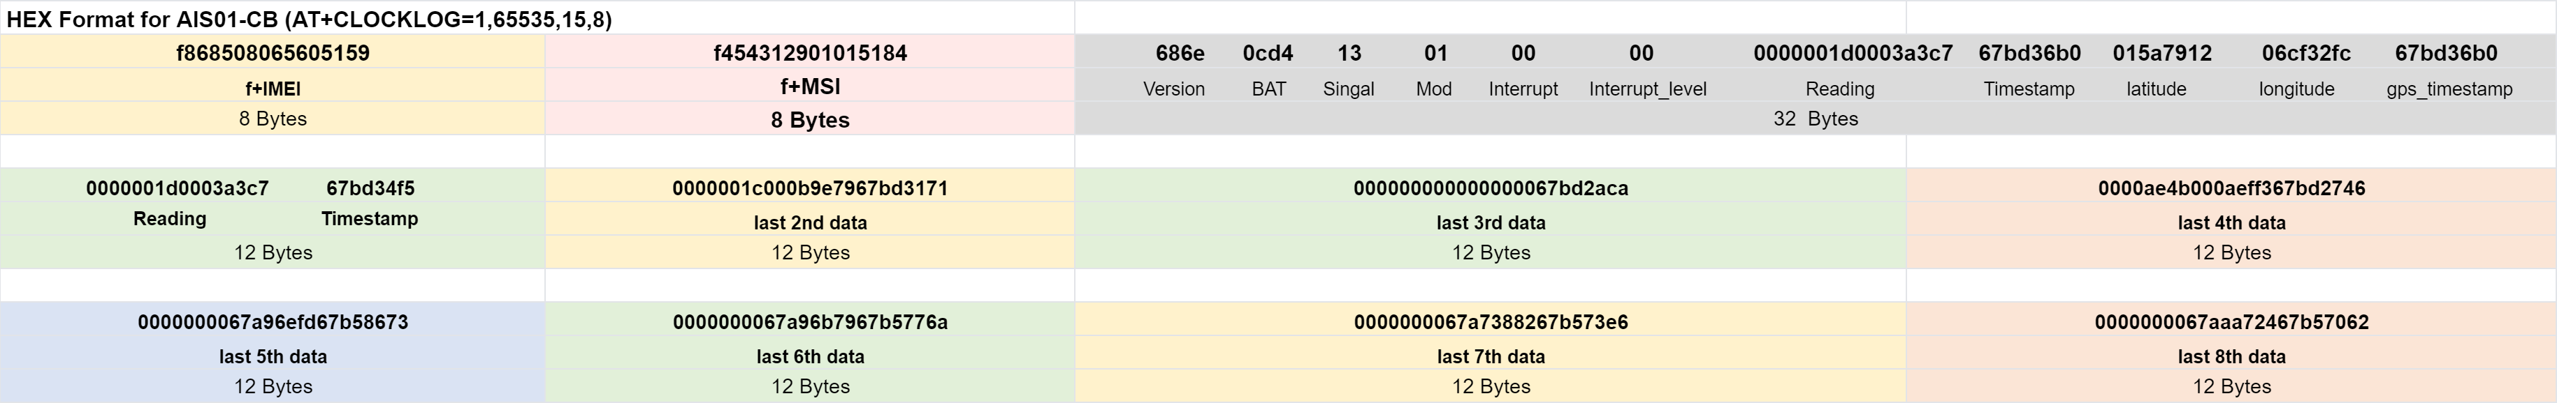Select the last 7th data label
The width and height of the screenshot is (2557, 403).
(x=1490, y=356)
